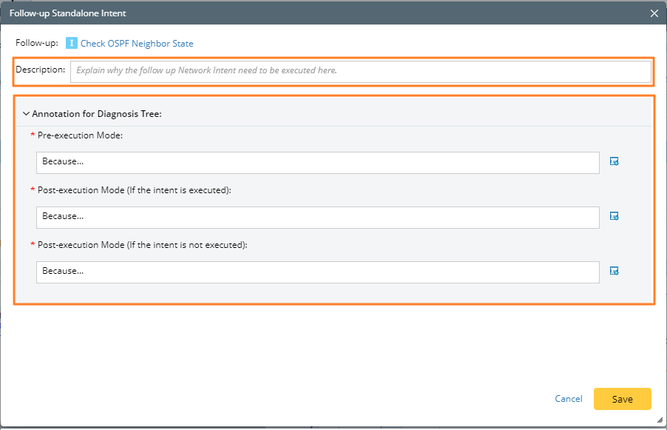Close the Follow-up Standalone Intent dialog
The width and height of the screenshot is (667, 430).
654,13
